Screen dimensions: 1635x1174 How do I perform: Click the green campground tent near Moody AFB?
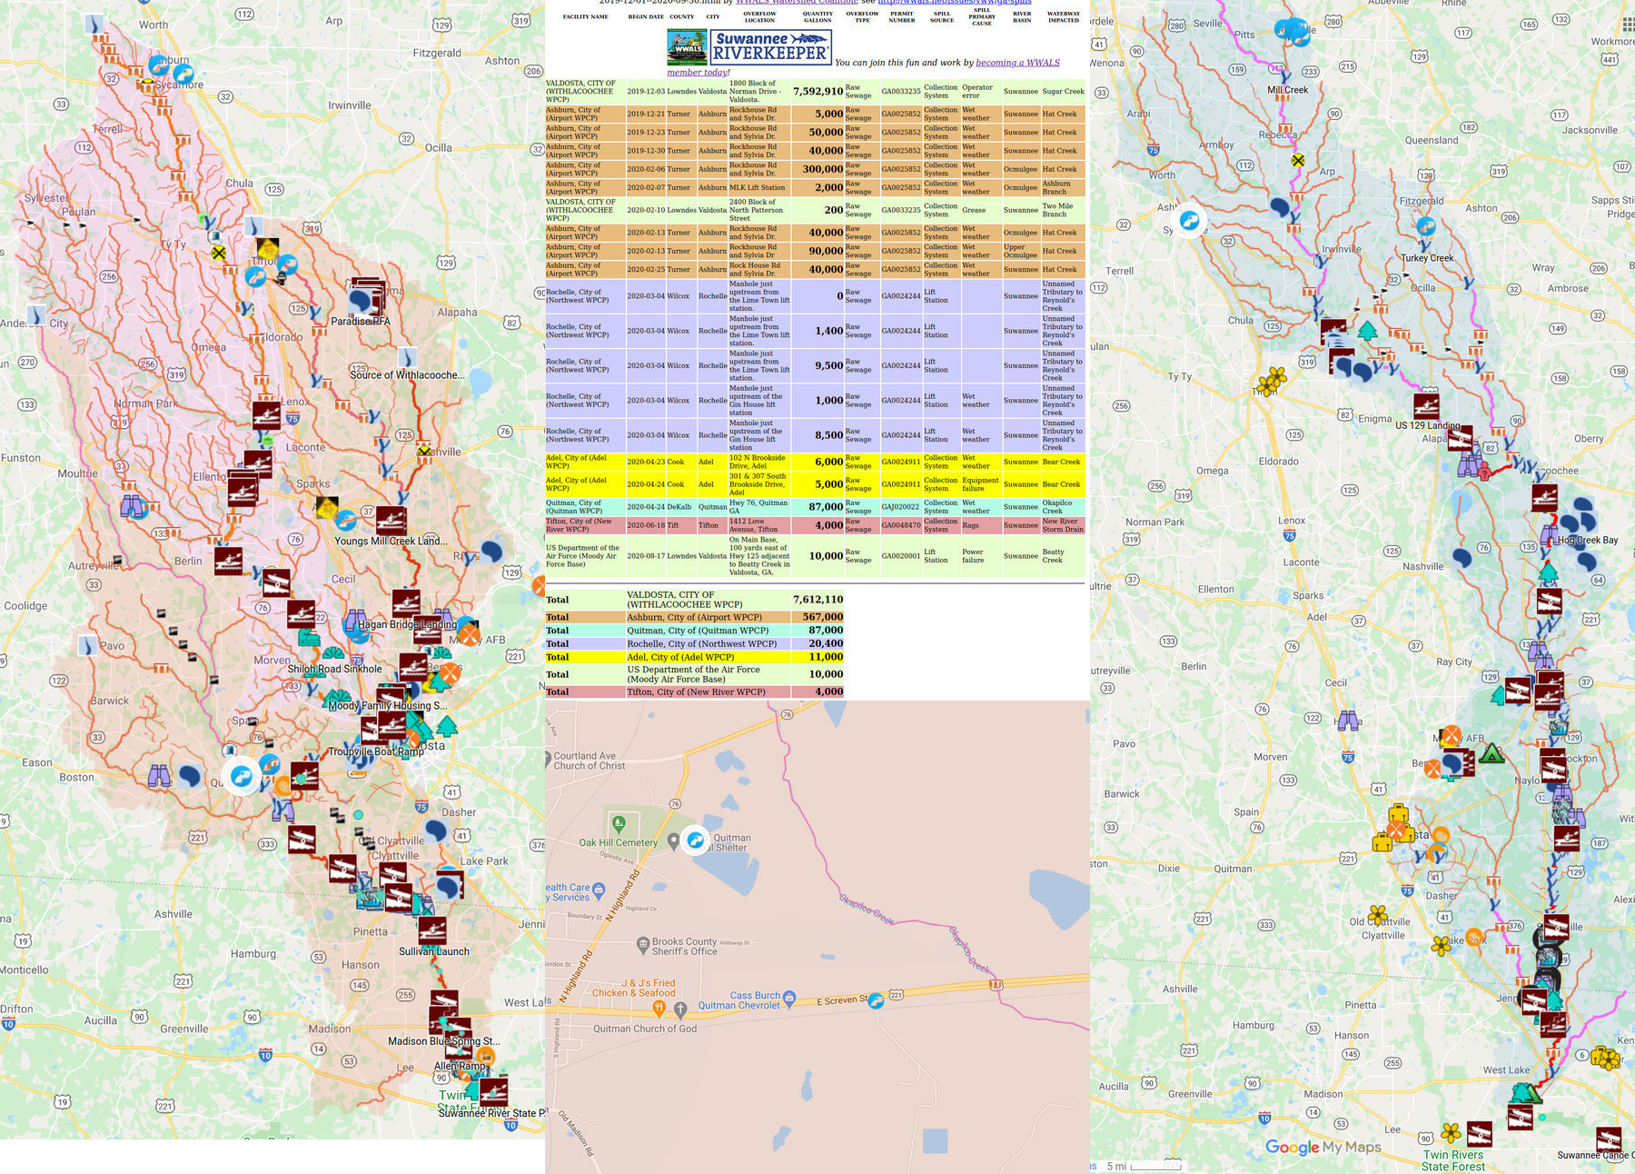pyautogui.click(x=1491, y=753)
